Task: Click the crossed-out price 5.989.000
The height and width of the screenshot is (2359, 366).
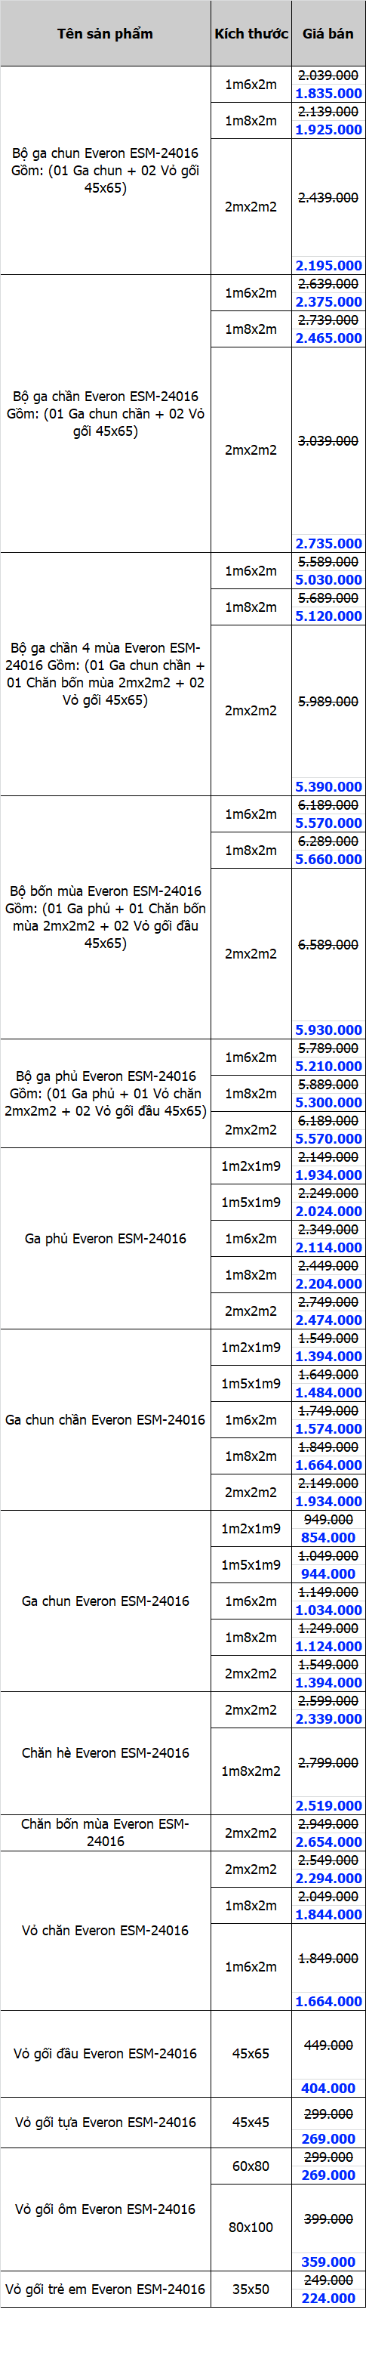Action: click(328, 702)
